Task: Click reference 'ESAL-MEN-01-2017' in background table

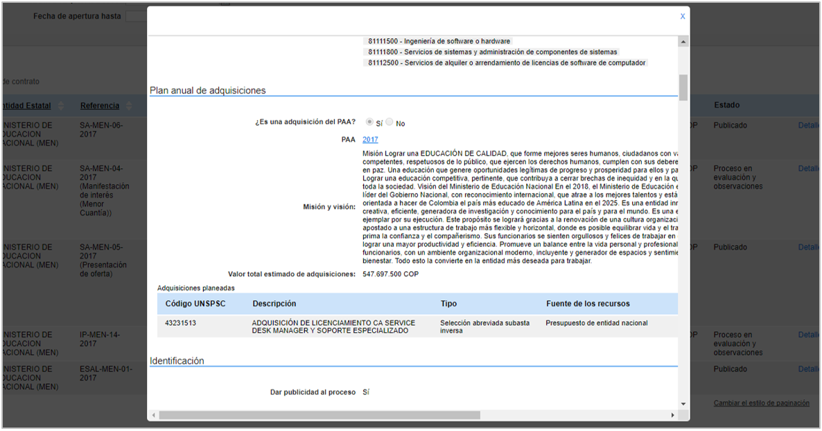Action: point(106,374)
